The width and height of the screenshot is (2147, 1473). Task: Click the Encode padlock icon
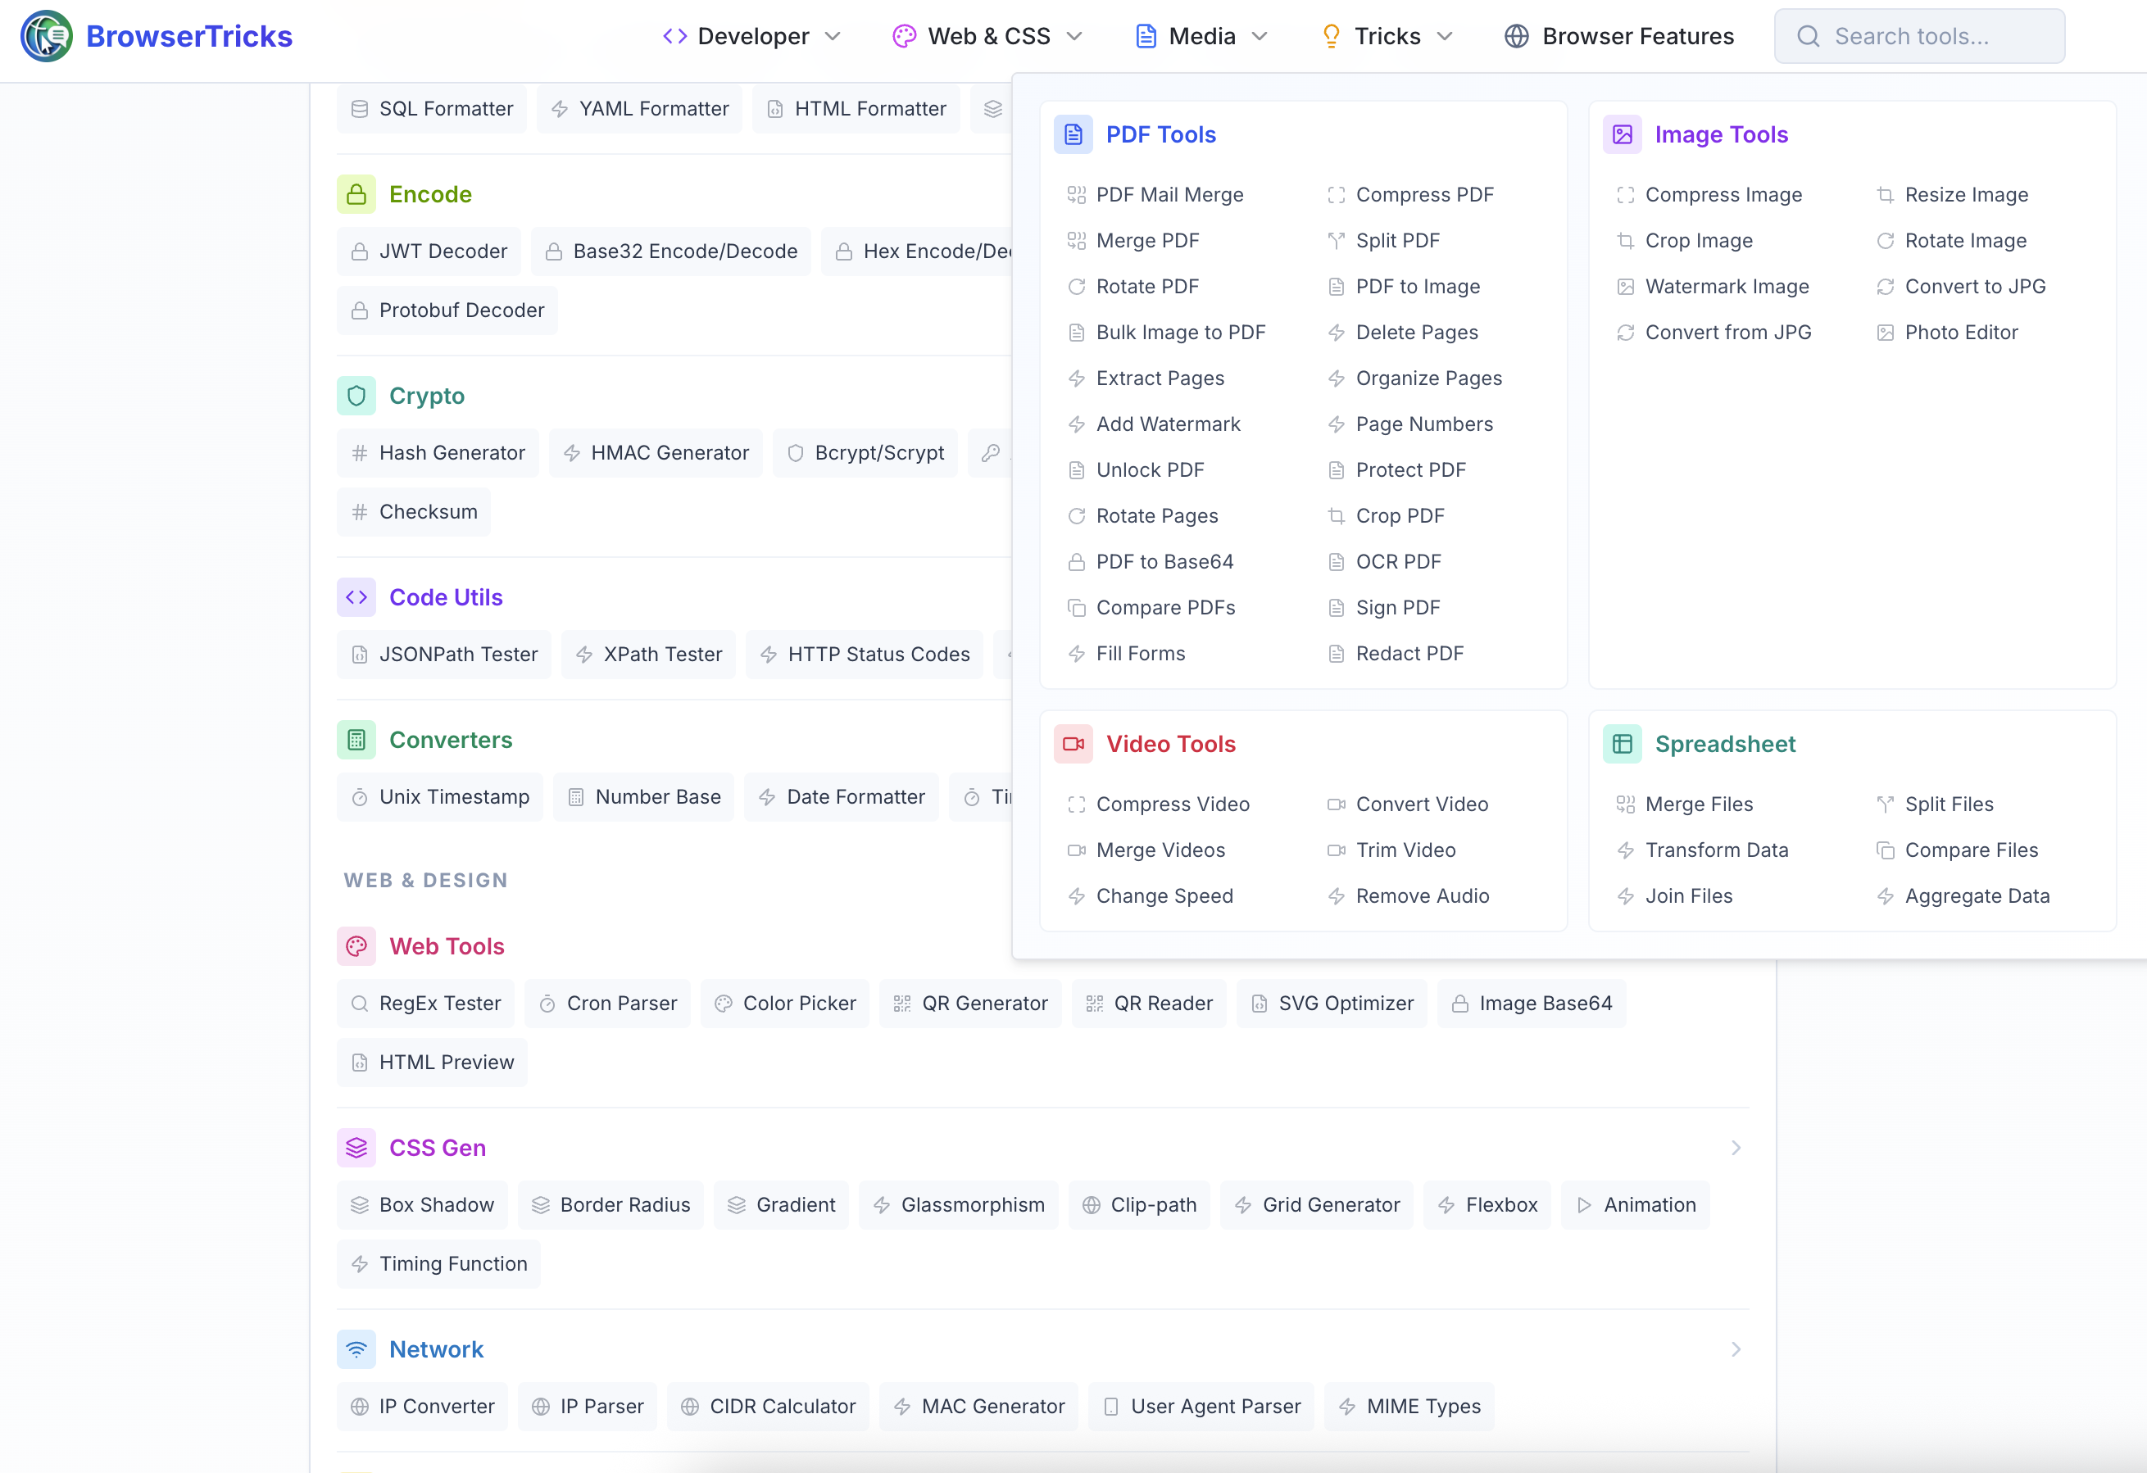356,194
